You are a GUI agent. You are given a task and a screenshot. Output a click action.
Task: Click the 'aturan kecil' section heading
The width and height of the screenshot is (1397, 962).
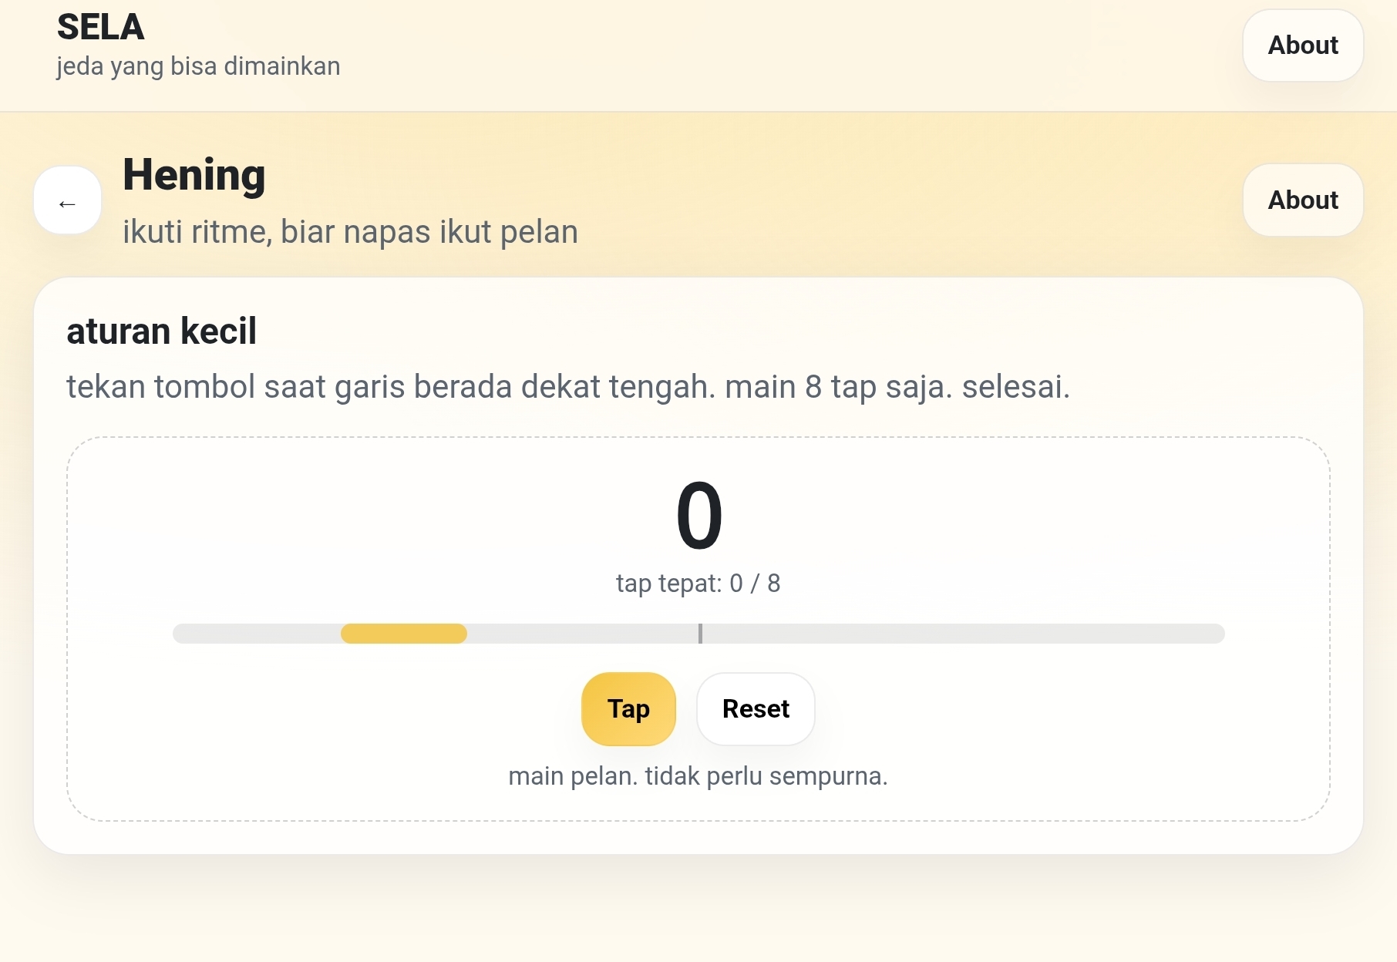coord(161,331)
